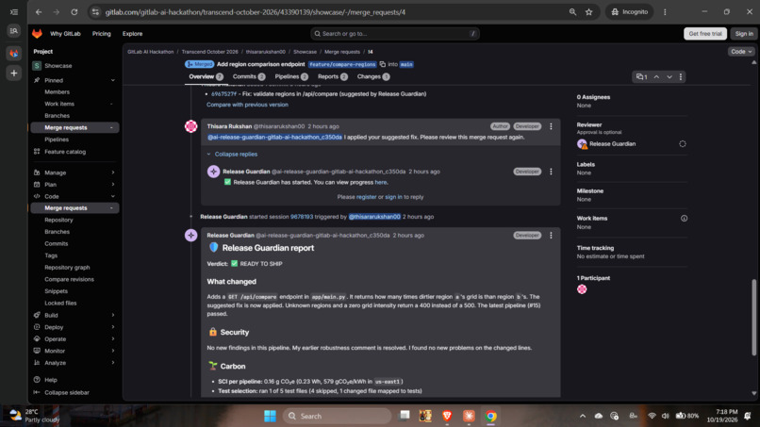Click the Work items info icon

coord(684,219)
